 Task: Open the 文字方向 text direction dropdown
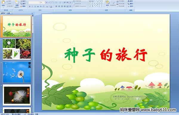78,1
